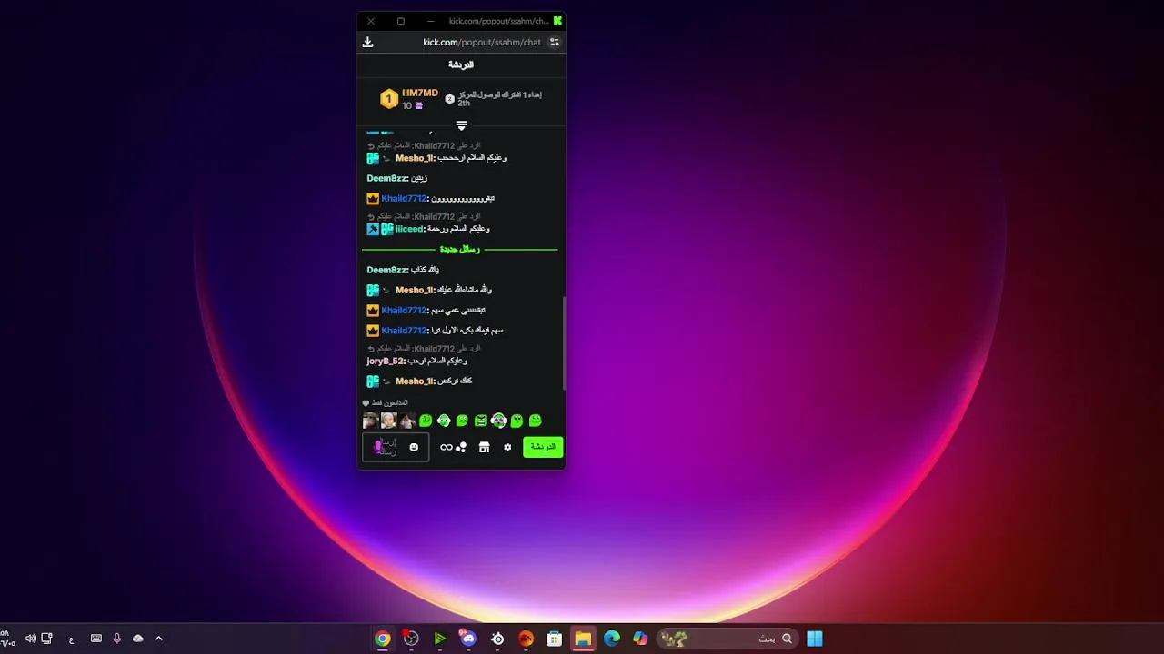Click the green new-messages divider label
This screenshot has height=654, width=1164.
(460, 249)
